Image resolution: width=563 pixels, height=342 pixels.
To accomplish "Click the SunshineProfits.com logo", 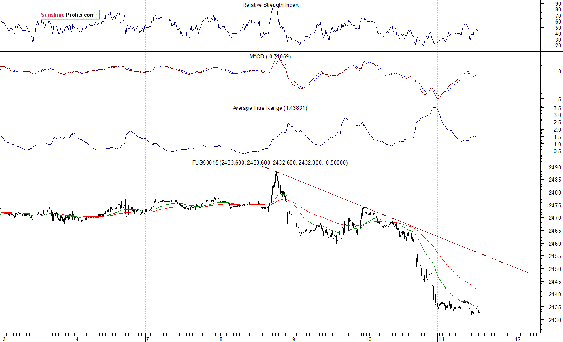I will click(x=70, y=15).
